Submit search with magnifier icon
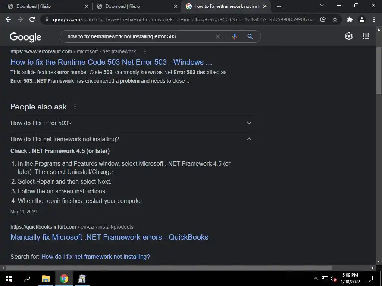382x286 pixels. tap(250, 36)
